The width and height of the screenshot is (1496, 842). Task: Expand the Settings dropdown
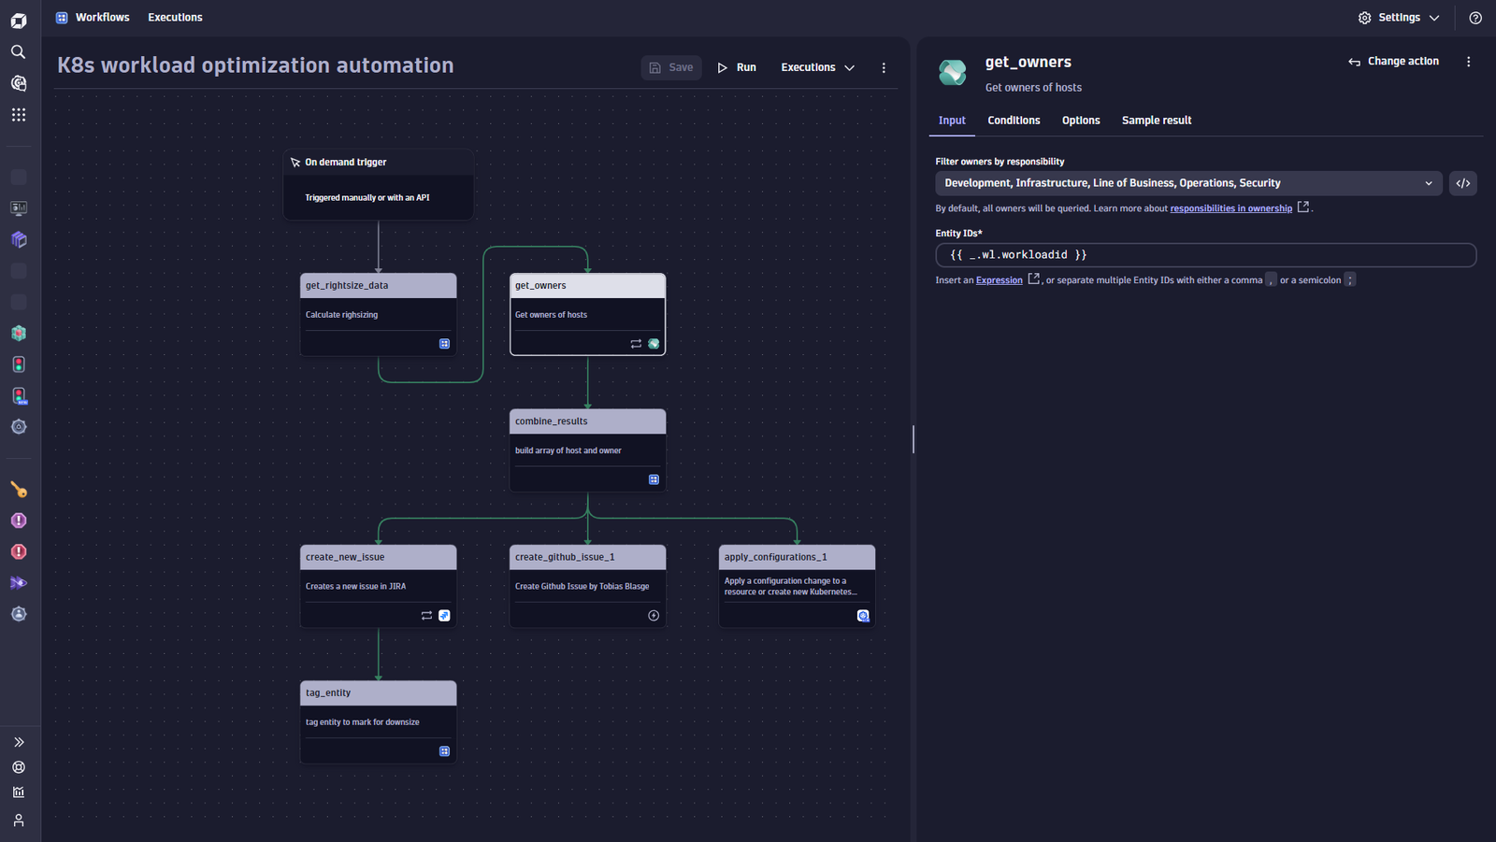(1399, 18)
